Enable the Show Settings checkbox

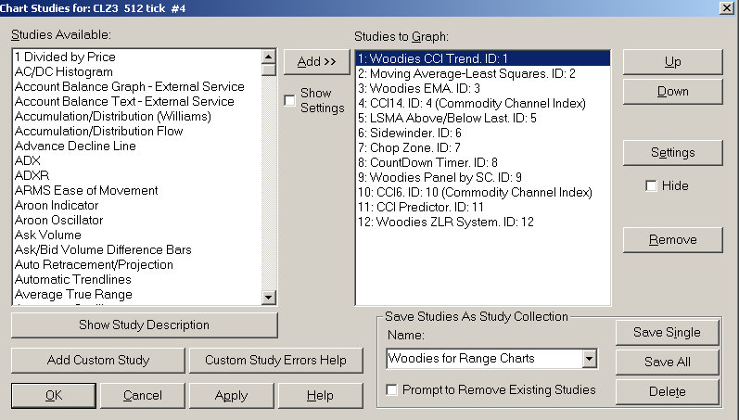click(290, 100)
